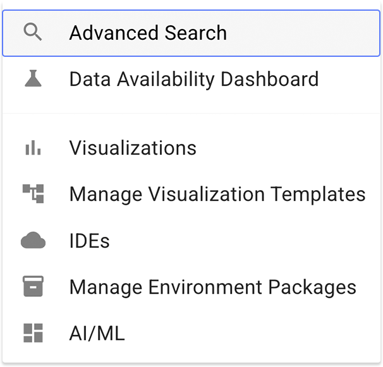
Task: Click the bar chart Visualizations icon
Action: 32,148
